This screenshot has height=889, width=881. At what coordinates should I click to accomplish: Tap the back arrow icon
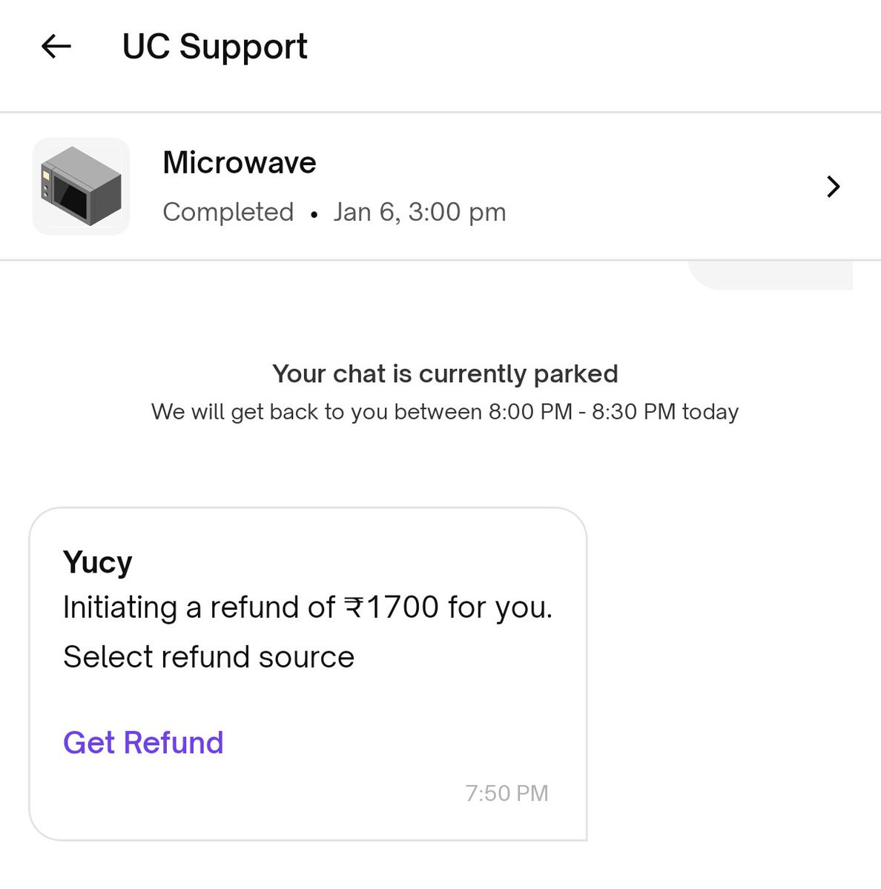(x=56, y=47)
